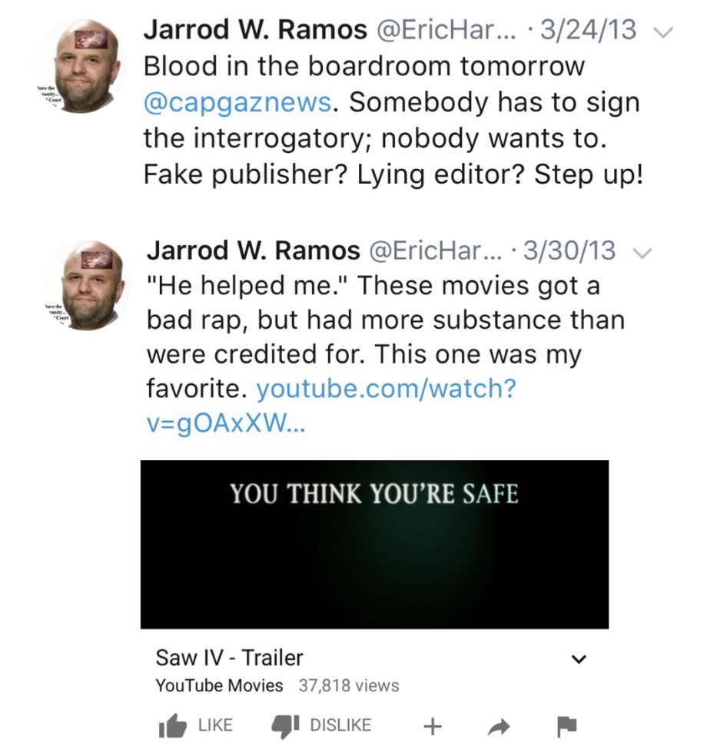Screen dimensions: 727x746
Task: Open Jarrod W. Ramos name on first tweet
Action: pyautogui.click(x=255, y=30)
